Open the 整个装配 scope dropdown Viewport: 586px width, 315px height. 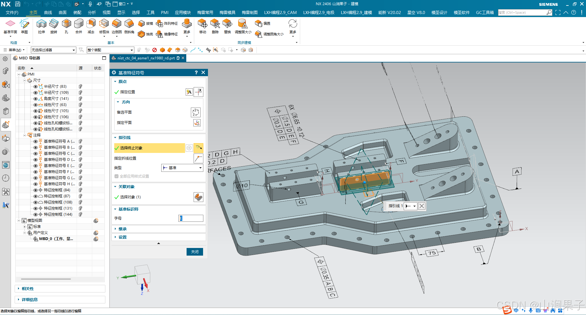[110, 50]
